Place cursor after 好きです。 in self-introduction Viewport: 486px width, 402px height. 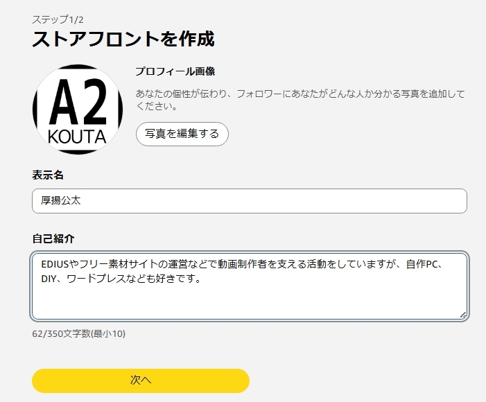click(202, 279)
